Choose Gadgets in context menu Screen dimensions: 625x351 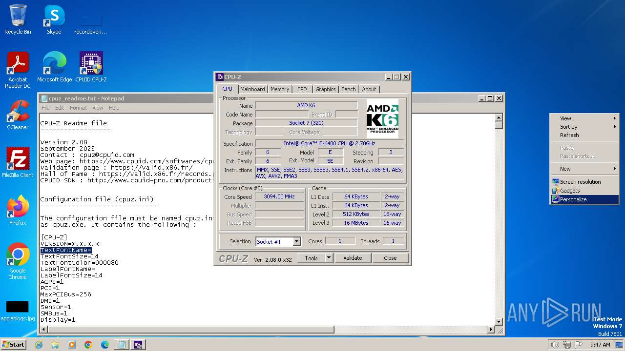[x=584, y=191]
